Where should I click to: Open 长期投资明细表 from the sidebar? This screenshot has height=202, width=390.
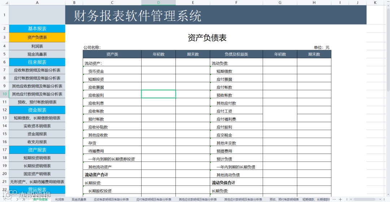[x=37, y=166]
